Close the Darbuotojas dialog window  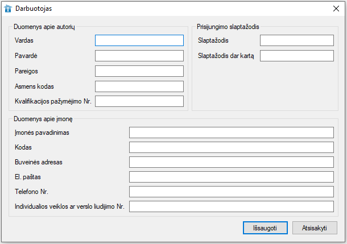(x=336, y=9)
